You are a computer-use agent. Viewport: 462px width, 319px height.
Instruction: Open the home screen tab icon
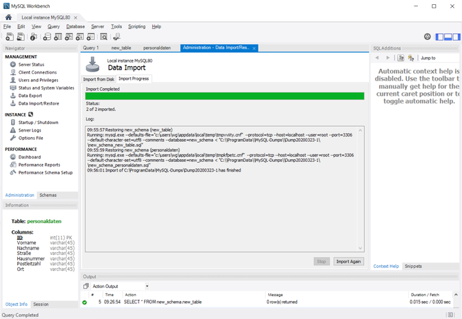(8, 17)
